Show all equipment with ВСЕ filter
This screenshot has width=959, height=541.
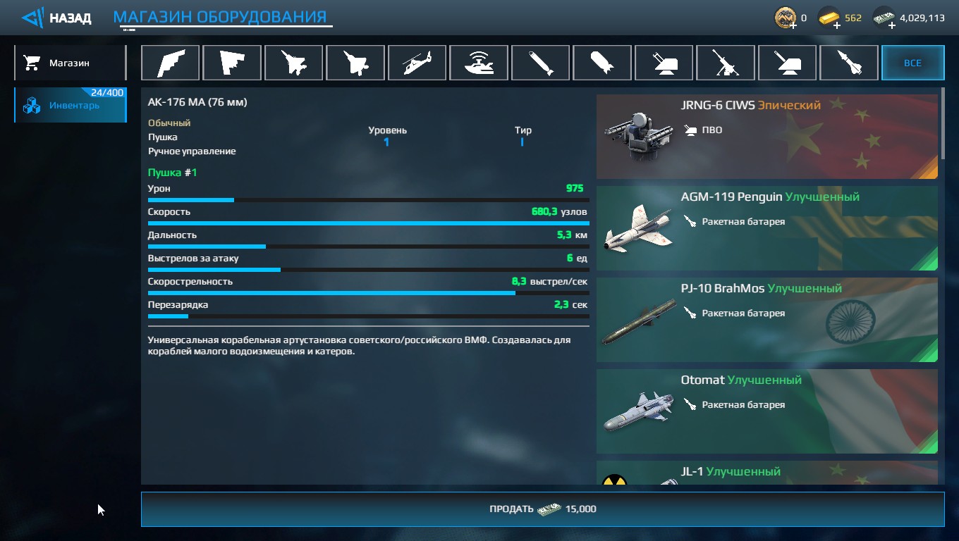[912, 63]
